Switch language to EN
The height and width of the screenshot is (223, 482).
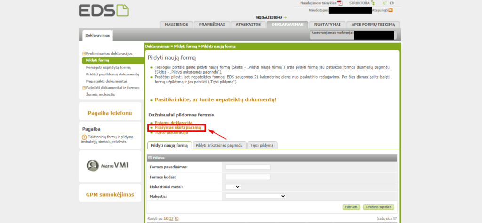coord(392,3)
